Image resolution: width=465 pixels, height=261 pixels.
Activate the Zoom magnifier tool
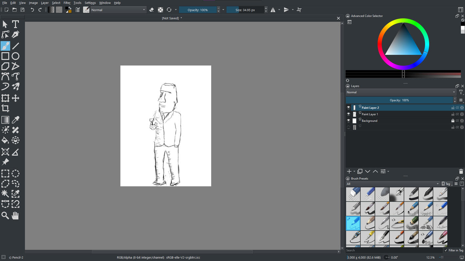(x=5, y=216)
